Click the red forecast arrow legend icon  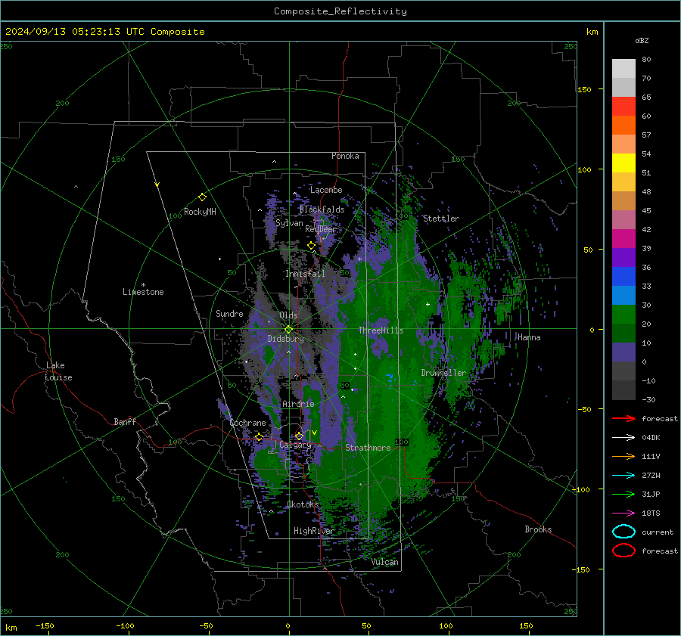coord(623,418)
